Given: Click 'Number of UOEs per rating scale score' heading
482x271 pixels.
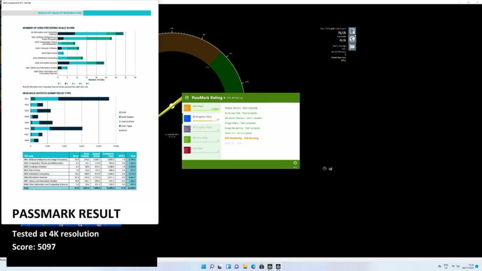Looking at the screenshot, I should point(48,28).
